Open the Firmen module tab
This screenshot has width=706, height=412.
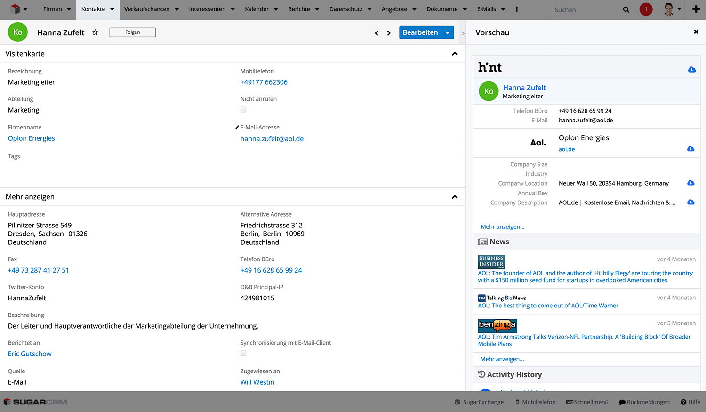pos(52,9)
